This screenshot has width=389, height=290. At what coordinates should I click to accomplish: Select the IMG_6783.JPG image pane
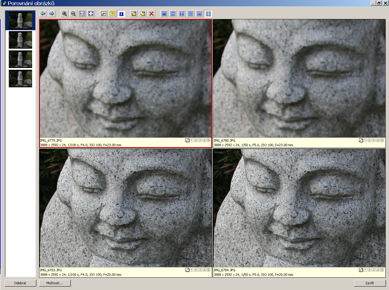125,208
